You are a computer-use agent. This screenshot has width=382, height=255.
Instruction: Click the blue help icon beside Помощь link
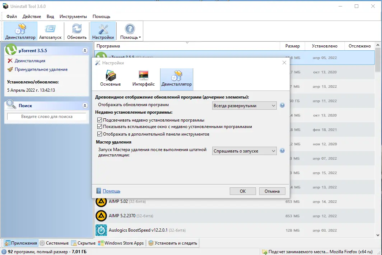(x=99, y=191)
